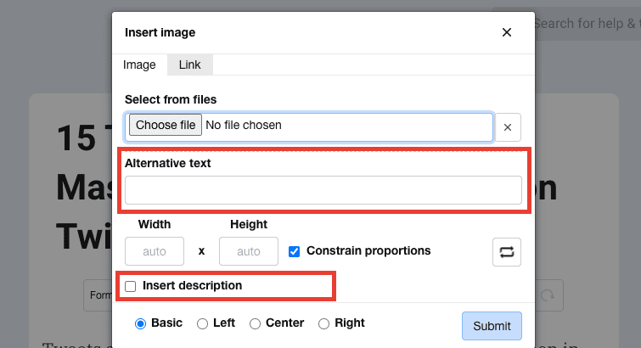The image size is (641, 348).
Task: Submit the image insertion
Action: [x=492, y=326]
